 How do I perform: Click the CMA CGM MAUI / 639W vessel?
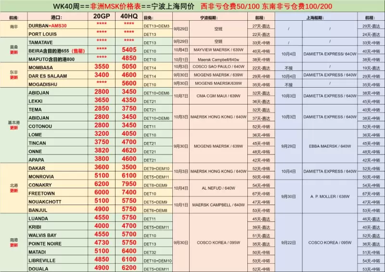point(218,96)
